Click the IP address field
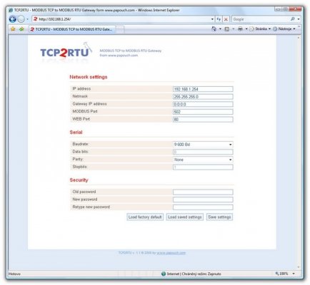 tap(203, 89)
